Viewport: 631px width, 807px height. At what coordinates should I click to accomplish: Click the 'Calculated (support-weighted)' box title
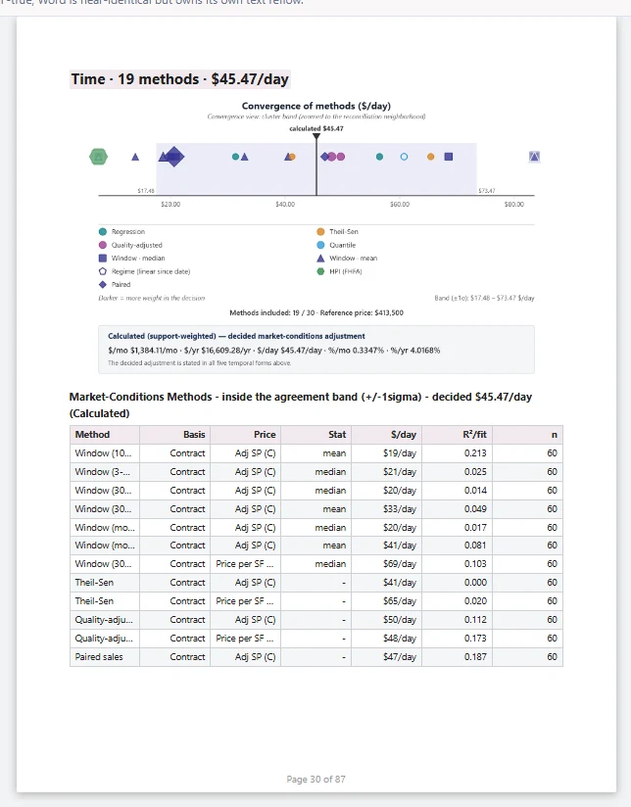coord(236,336)
